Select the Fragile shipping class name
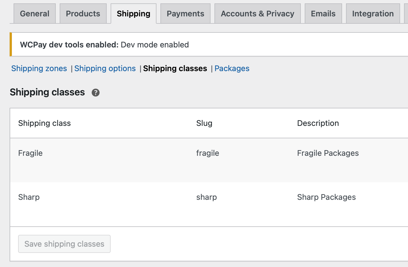408x267 pixels. coord(30,153)
